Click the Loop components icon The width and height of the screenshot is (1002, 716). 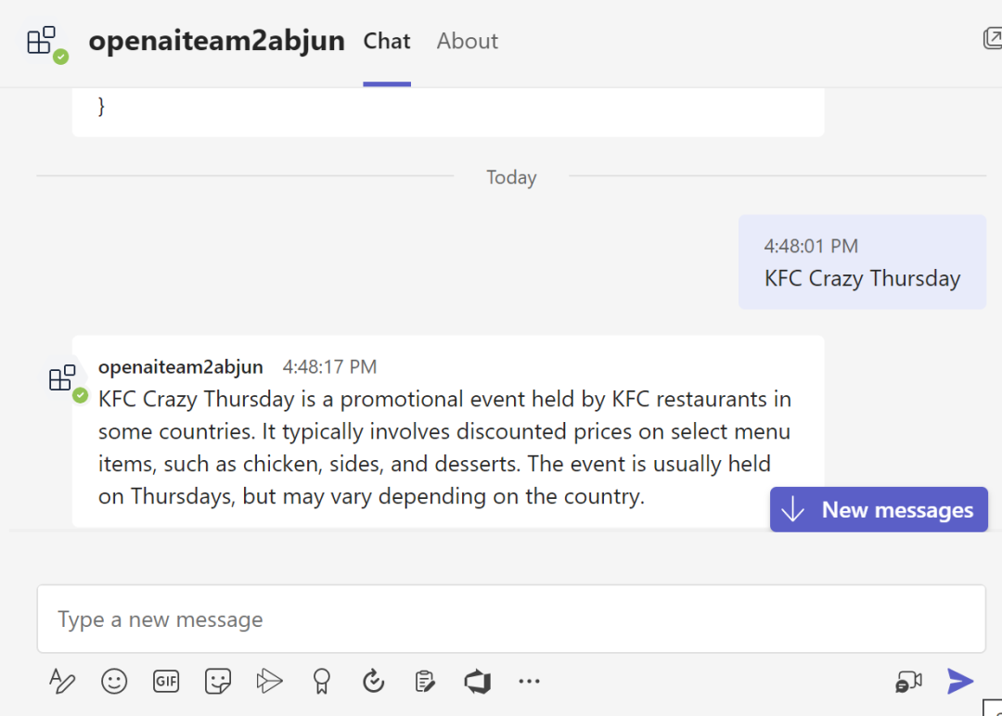tap(373, 681)
